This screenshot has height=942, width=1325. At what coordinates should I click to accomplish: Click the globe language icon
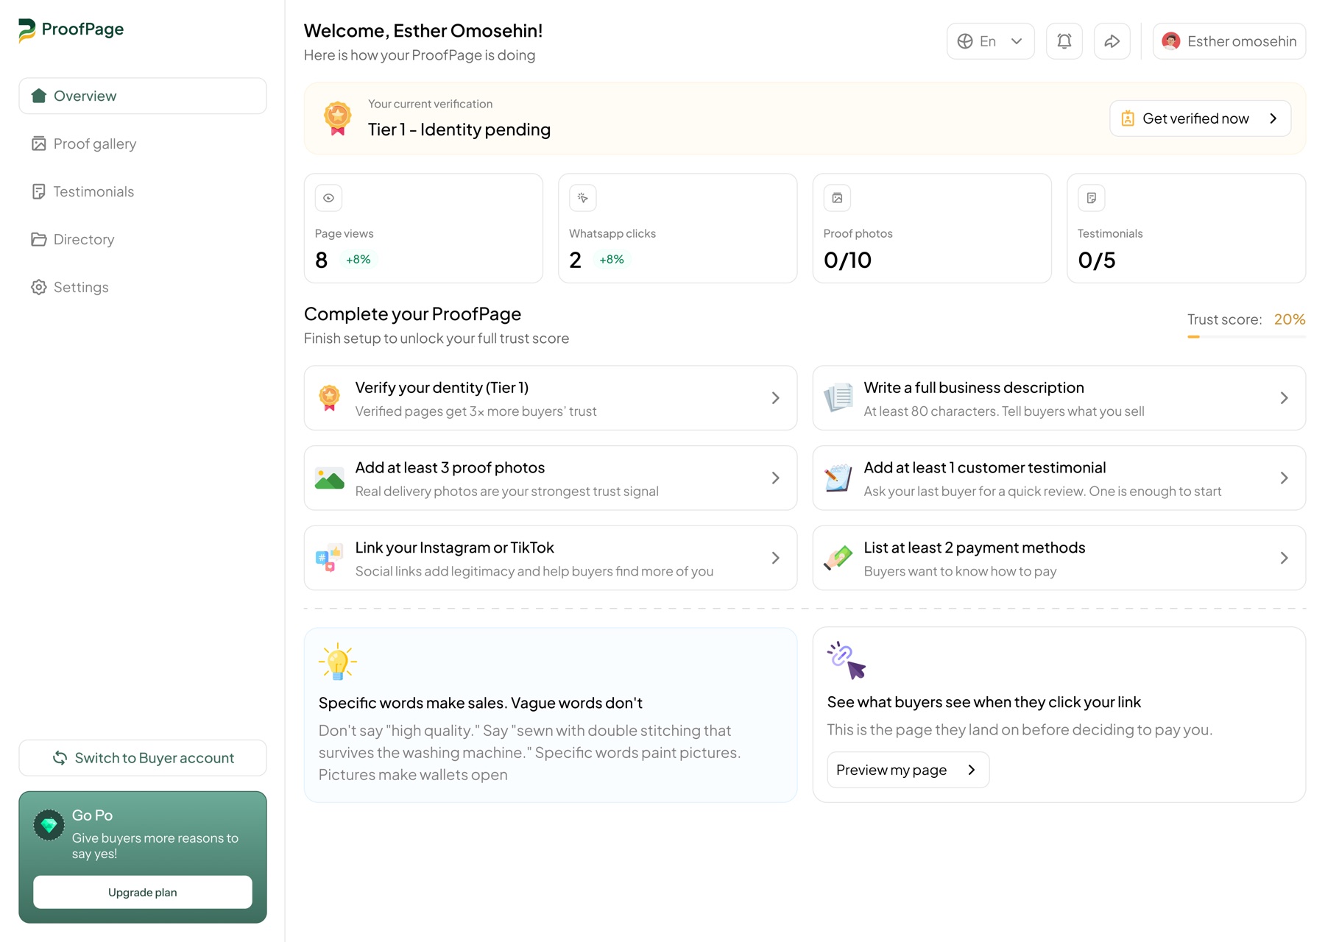click(x=965, y=41)
